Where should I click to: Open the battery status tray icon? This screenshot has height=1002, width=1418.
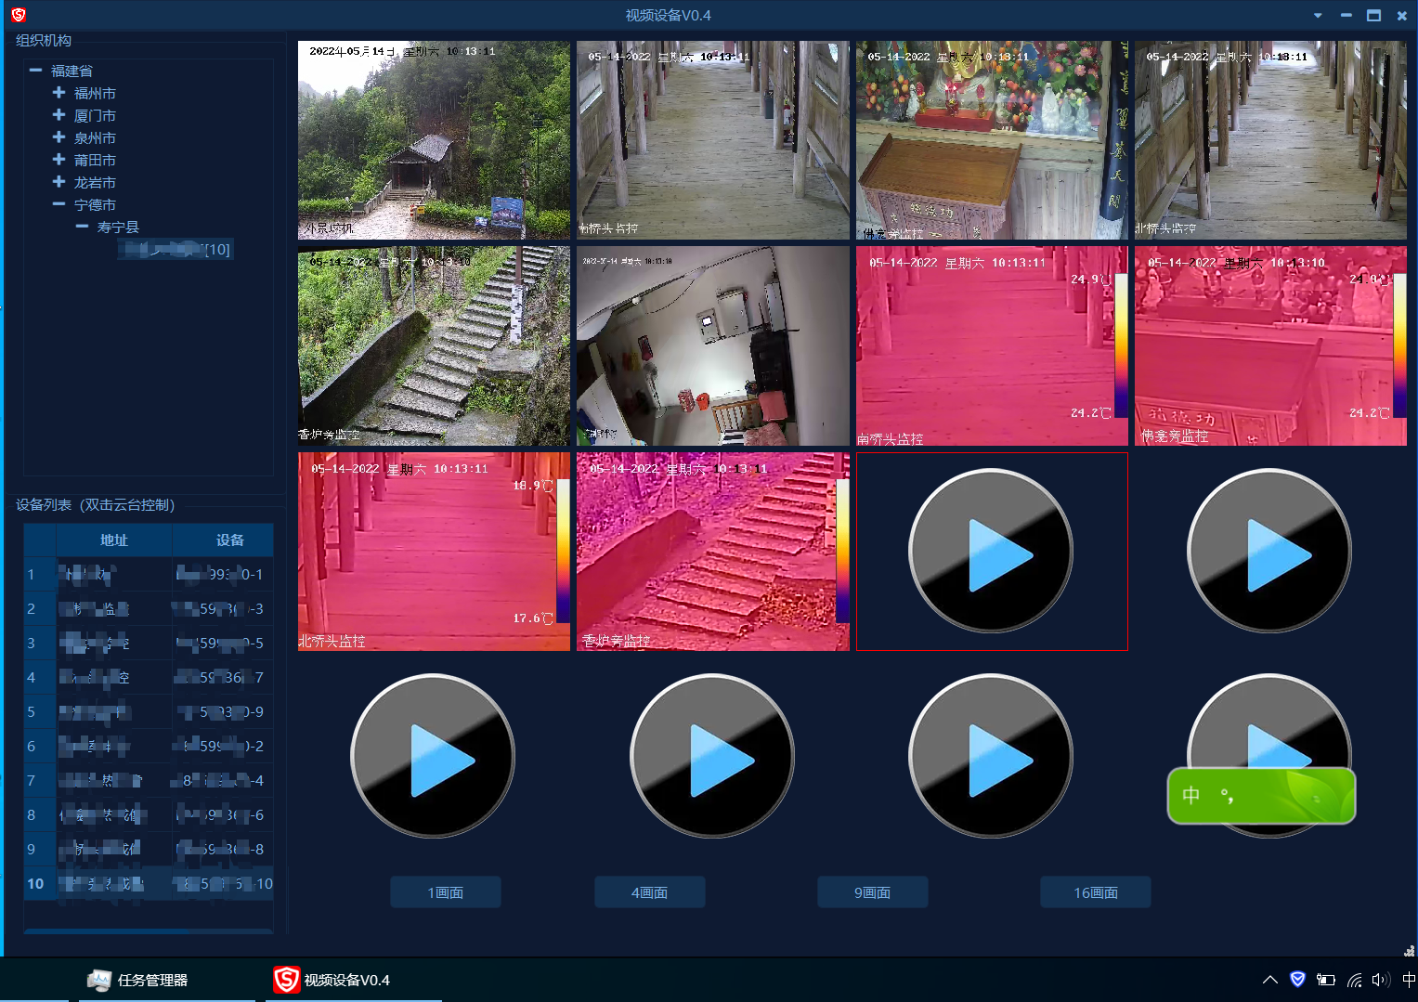coord(1326,980)
